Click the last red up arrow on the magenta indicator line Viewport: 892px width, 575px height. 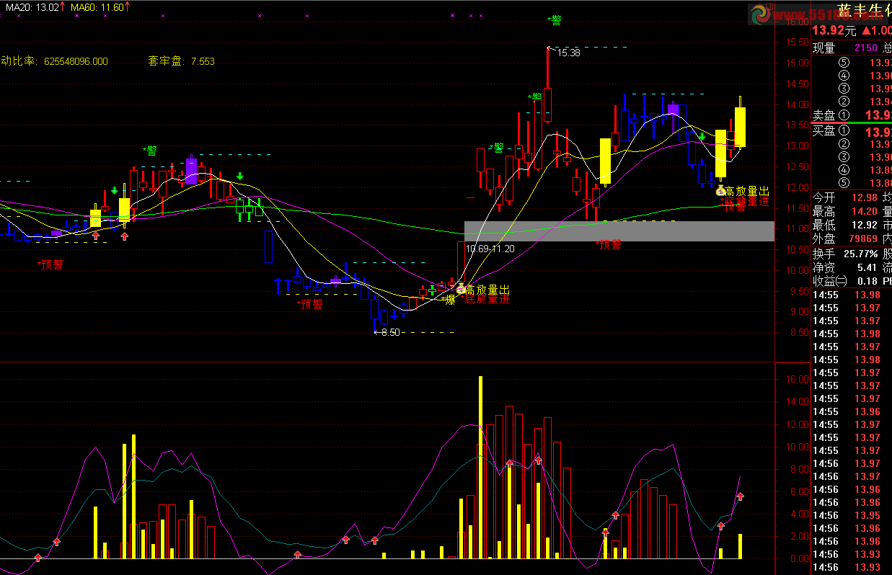click(x=740, y=496)
